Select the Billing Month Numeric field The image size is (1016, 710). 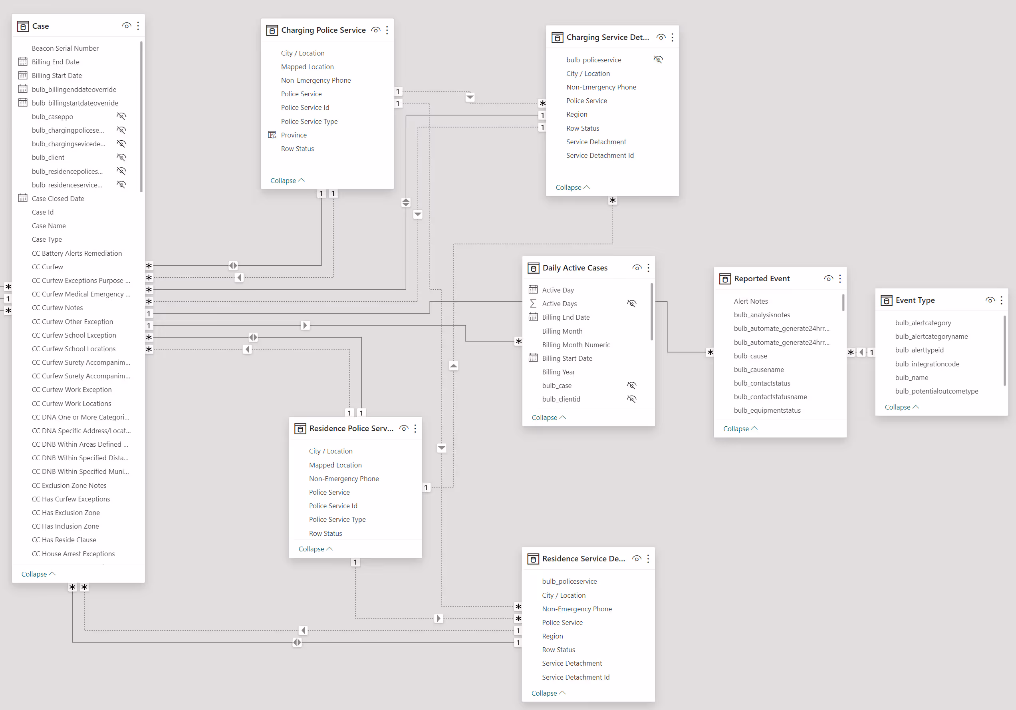[576, 345]
